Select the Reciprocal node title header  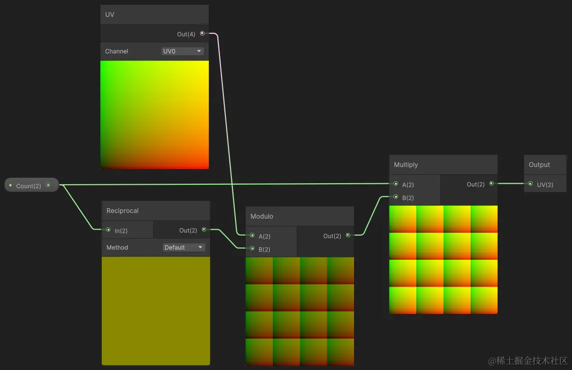tap(156, 211)
